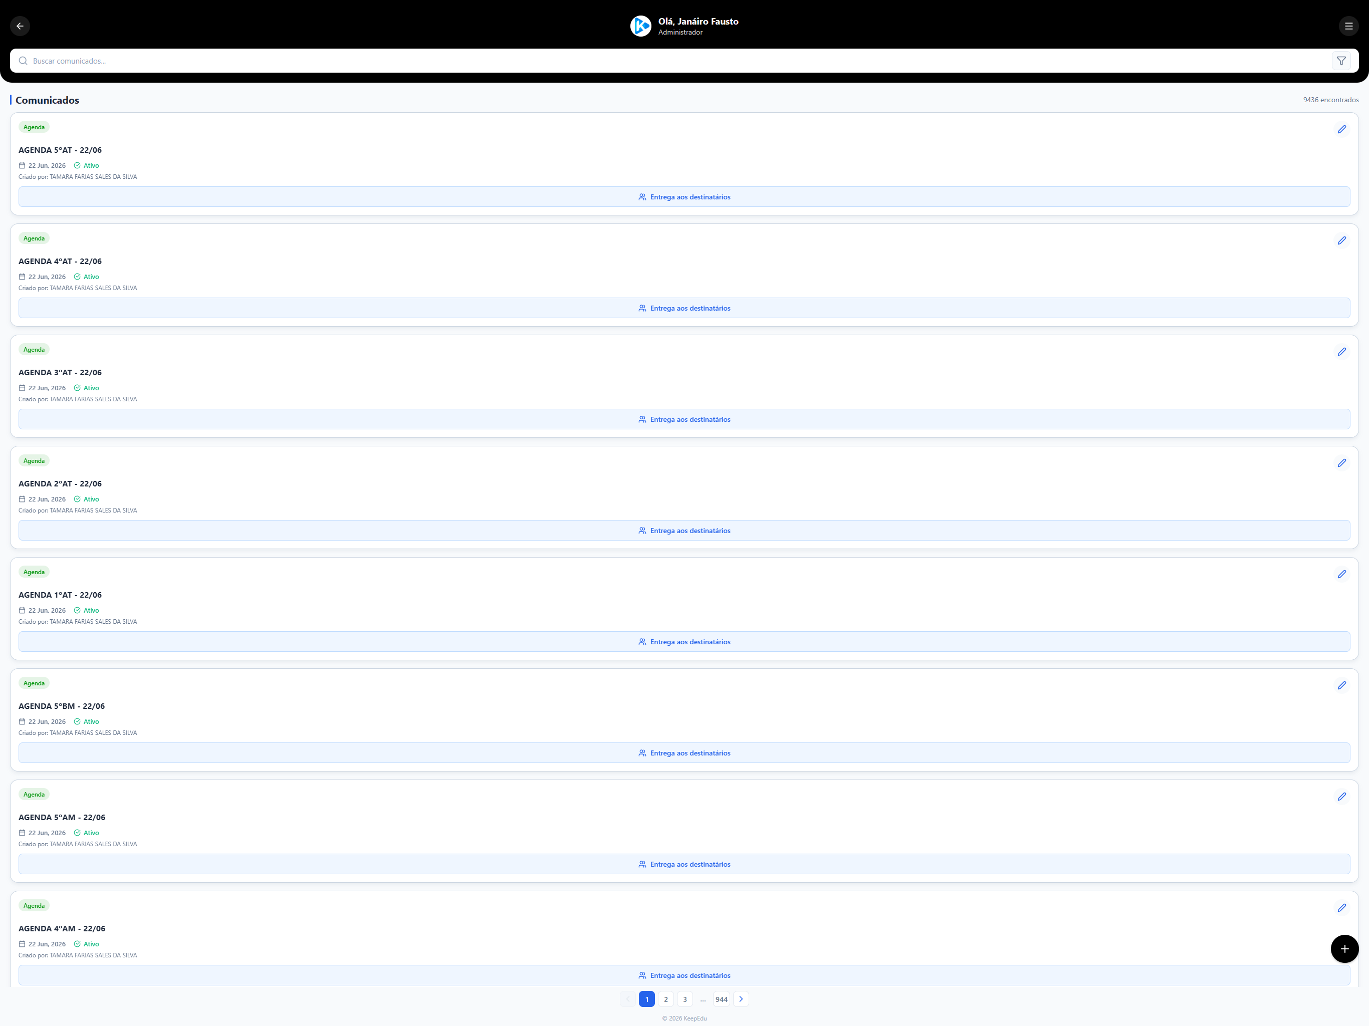Open Entrega aos destinatários for AGENDA 2ºAT
This screenshot has height=1026, width=1369.
(684, 531)
